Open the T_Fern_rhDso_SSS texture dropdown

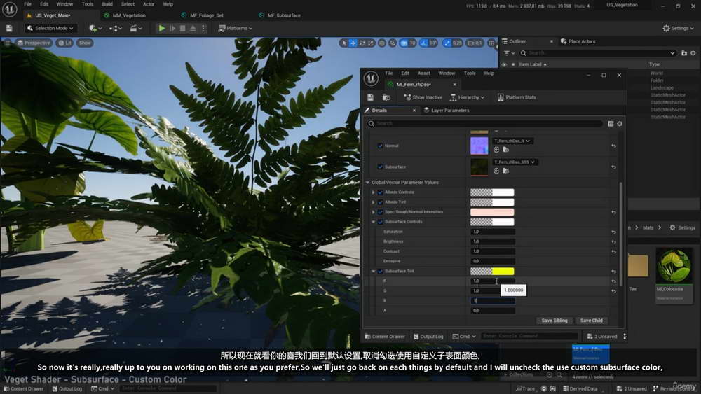[515, 162]
